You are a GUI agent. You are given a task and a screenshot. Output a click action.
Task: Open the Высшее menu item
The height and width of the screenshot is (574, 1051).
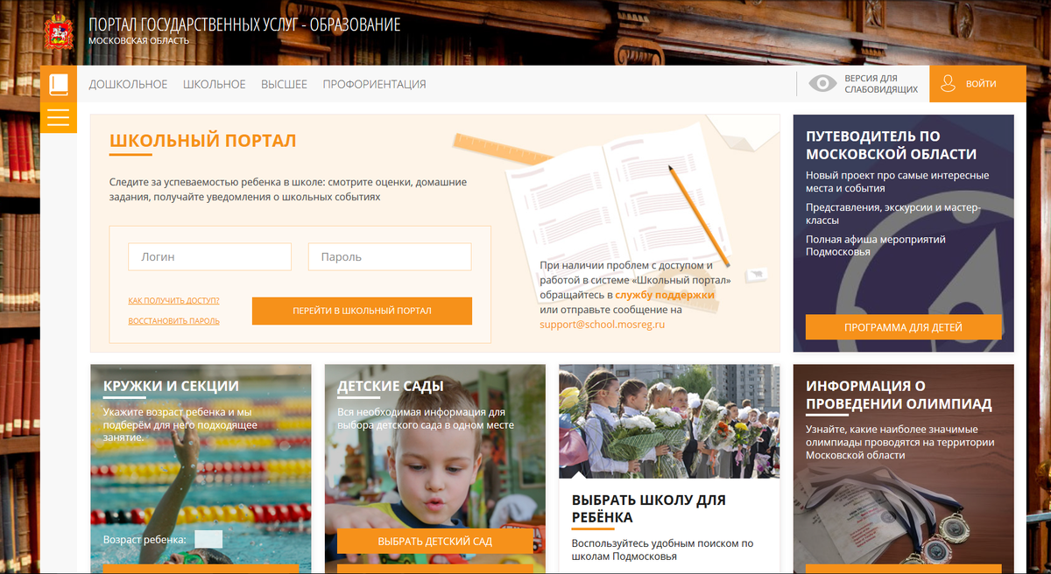(284, 84)
